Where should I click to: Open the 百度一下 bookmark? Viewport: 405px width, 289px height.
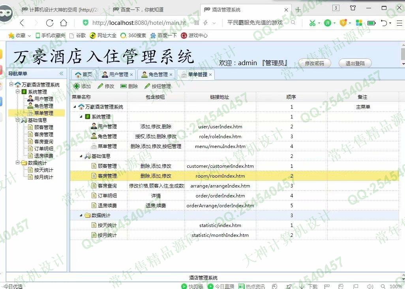click(x=163, y=36)
